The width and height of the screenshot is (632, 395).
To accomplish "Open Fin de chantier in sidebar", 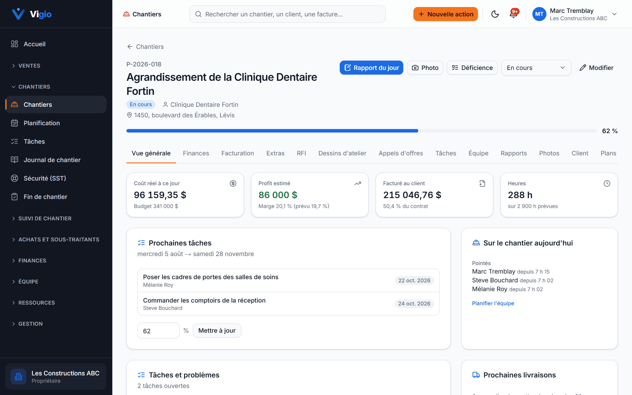I will pos(56,197).
